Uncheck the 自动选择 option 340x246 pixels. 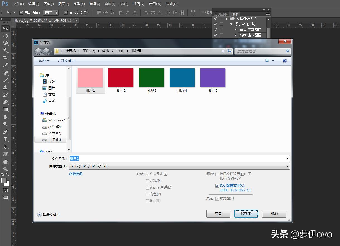pyautogui.click(x=21, y=13)
